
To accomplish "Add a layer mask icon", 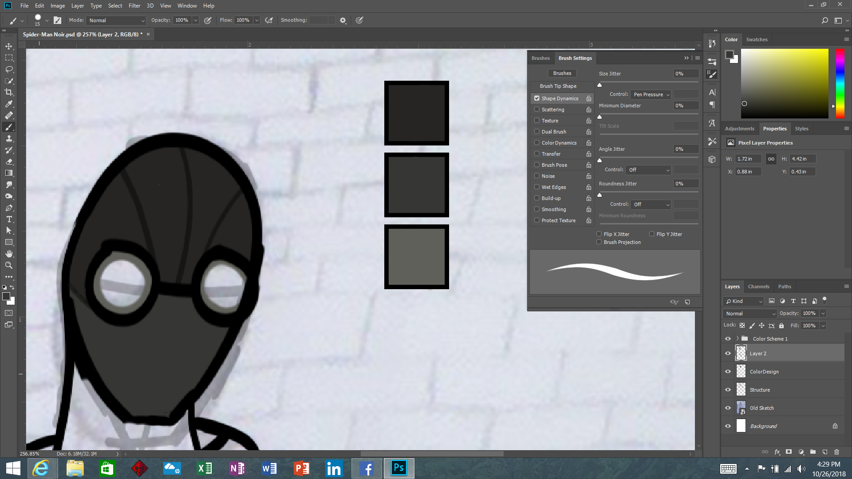I will pyautogui.click(x=789, y=452).
